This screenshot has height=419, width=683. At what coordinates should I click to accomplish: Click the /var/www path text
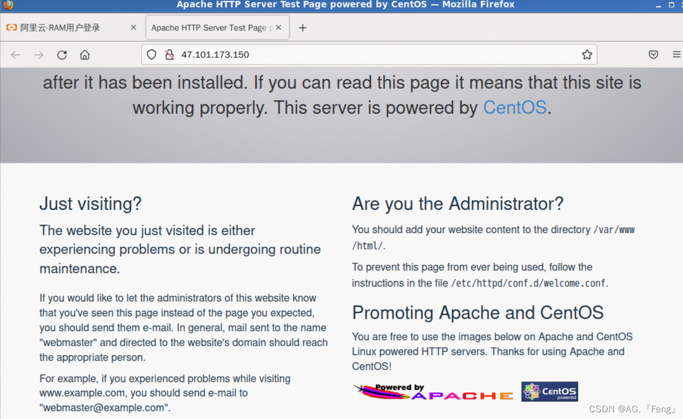pyautogui.click(x=614, y=230)
